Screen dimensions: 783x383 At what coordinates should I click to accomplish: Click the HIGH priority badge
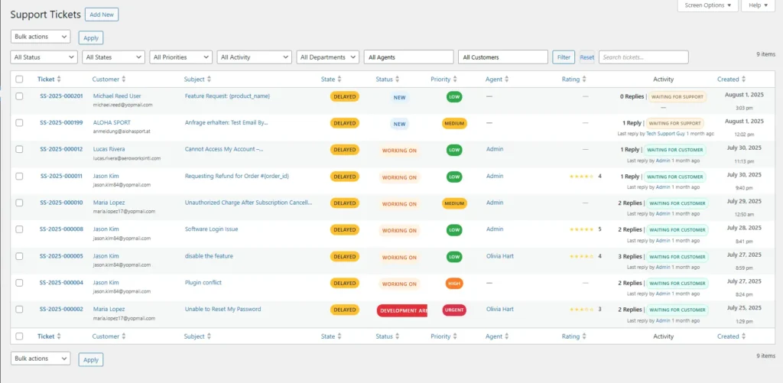[x=454, y=283]
